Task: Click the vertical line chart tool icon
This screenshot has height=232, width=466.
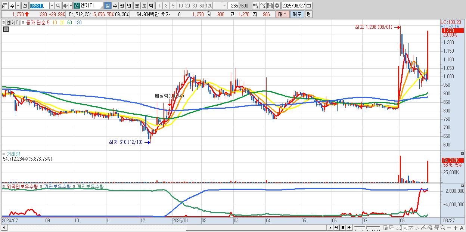Action: [417, 228]
